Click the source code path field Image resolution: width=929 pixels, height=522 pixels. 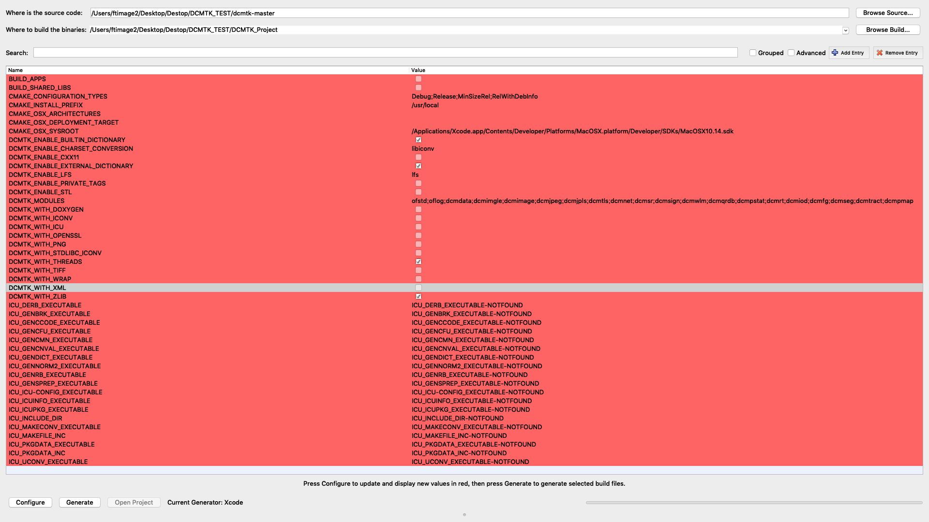pyautogui.click(x=469, y=13)
